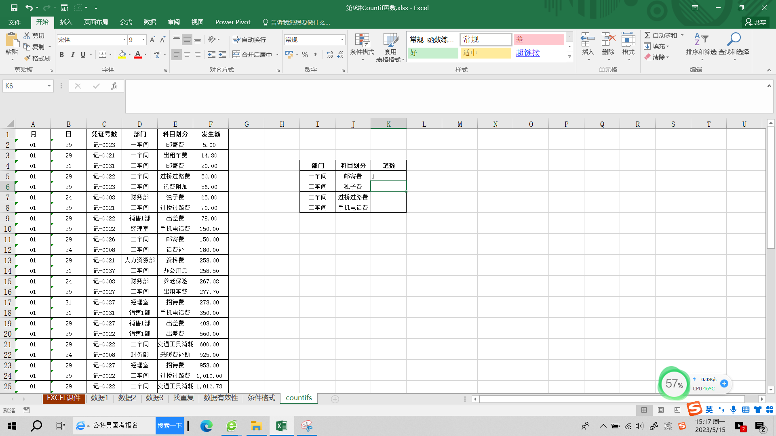Switch to the 数据有效性 sheet tab
This screenshot has height=436, width=776.
[x=221, y=398]
